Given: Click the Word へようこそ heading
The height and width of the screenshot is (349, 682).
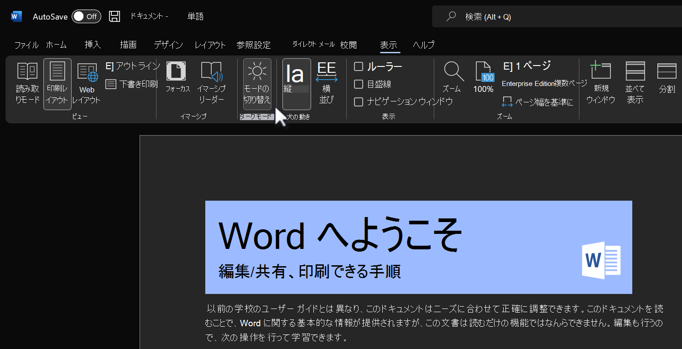Looking at the screenshot, I should 340,235.
